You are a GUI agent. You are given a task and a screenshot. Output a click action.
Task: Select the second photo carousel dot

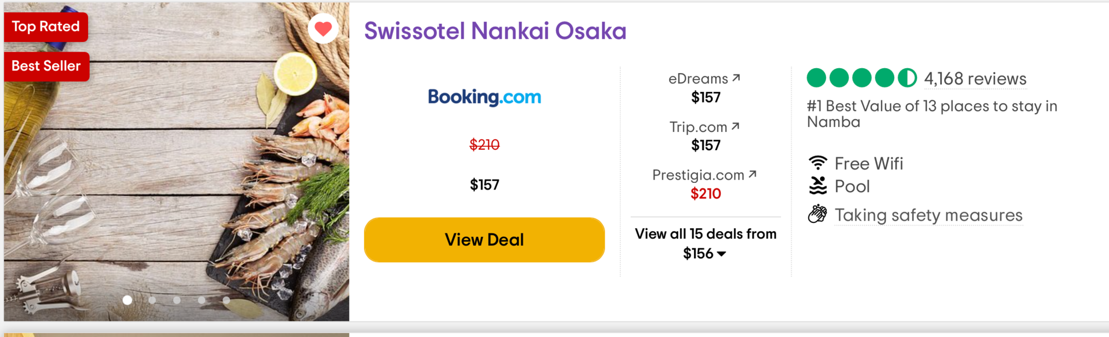tap(152, 300)
